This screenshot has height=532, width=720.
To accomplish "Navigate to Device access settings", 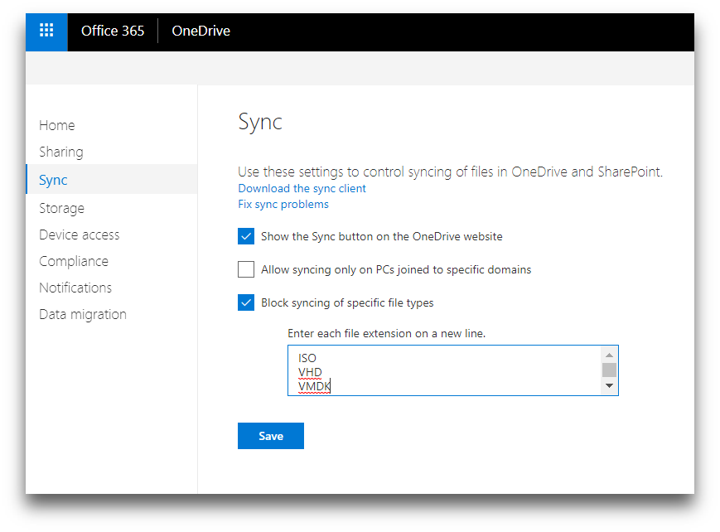I will point(80,235).
